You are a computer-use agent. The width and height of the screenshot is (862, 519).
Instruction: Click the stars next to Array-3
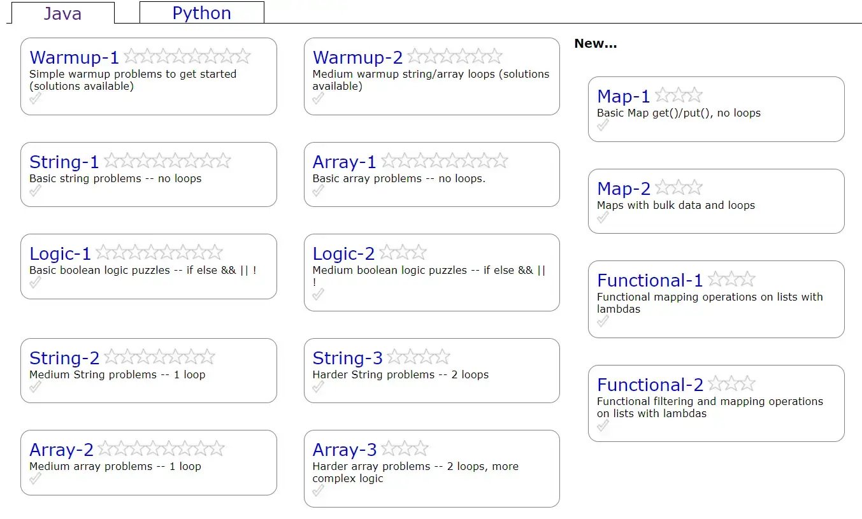pyautogui.click(x=405, y=449)
